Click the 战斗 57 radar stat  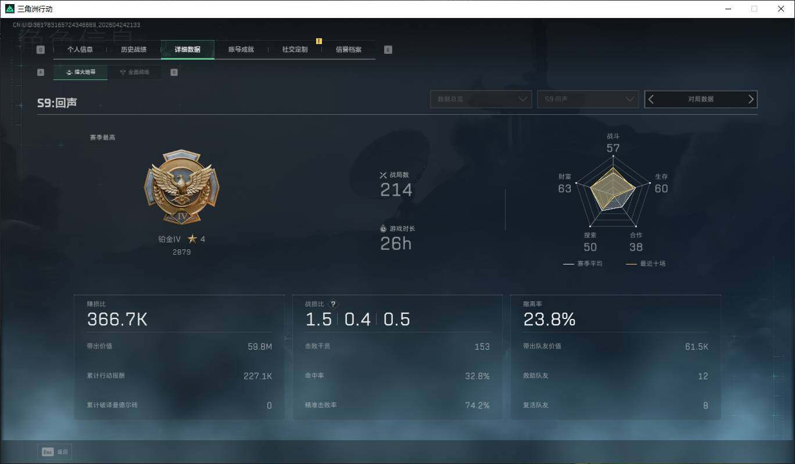click(613, 143)
